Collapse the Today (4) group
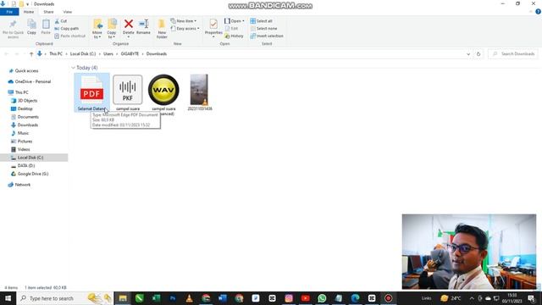 pyautogui.click(x=74, y=68)
